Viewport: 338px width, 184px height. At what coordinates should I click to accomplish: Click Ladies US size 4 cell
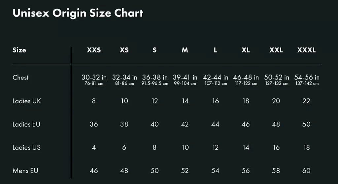click(94, 147)
